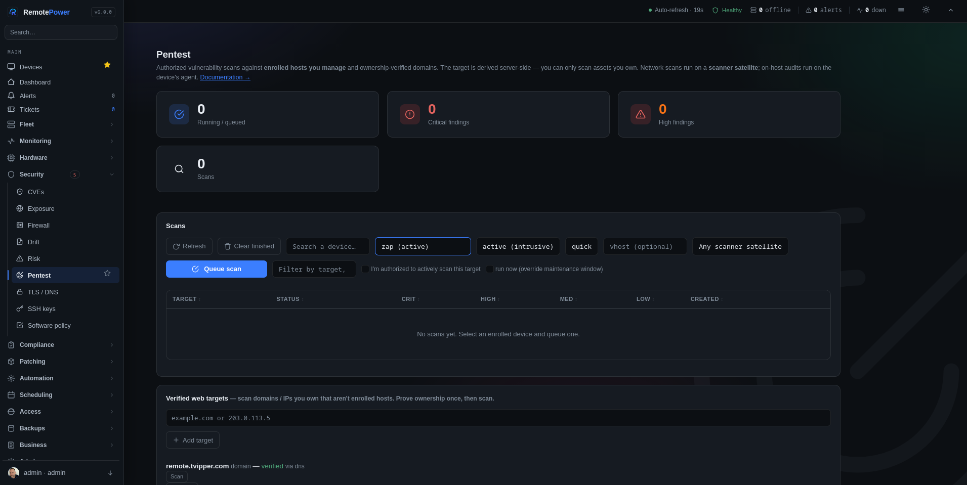Click the Filter by target field

[314, 269]
